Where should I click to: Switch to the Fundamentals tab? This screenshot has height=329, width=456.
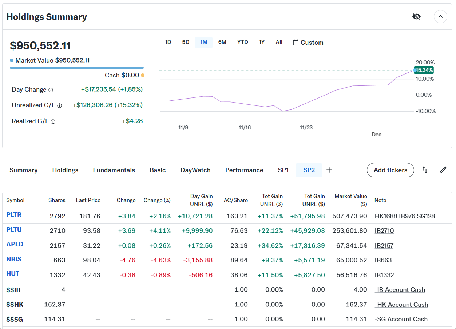[114, 170]
